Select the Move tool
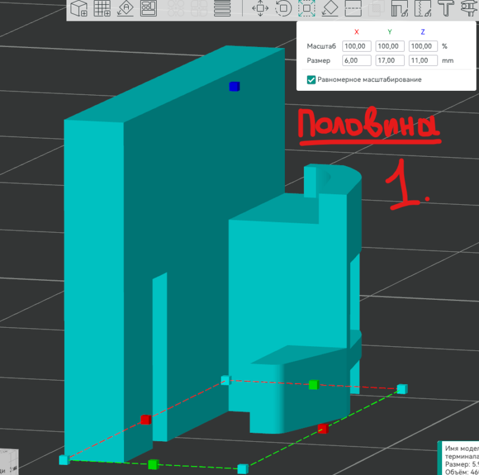 point(260,8)
